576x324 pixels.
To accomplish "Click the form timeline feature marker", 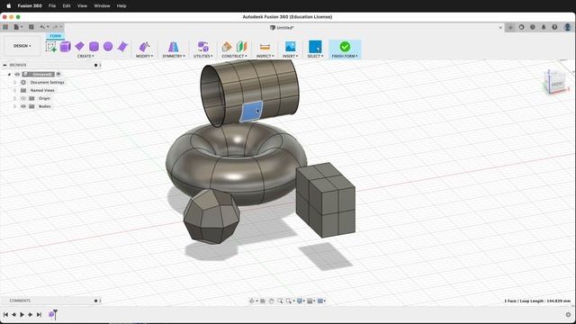I will click(x=51, y=314).
